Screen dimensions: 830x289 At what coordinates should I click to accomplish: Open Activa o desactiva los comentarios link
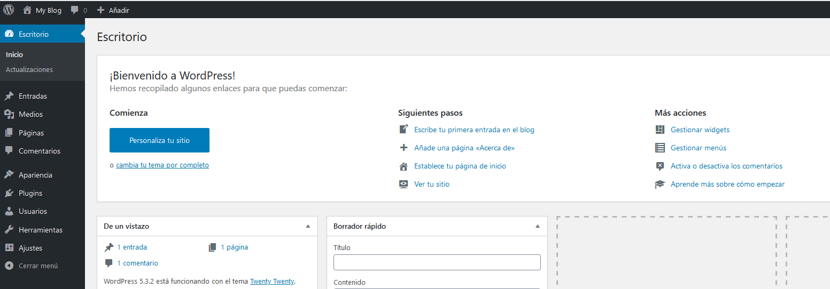(726, 166)
